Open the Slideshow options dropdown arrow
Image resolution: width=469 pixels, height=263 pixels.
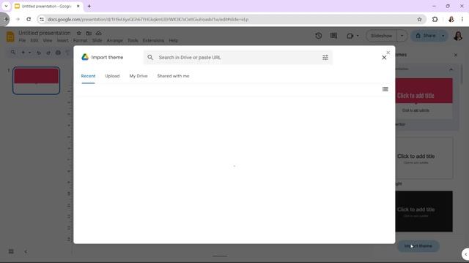click(402, 36)
